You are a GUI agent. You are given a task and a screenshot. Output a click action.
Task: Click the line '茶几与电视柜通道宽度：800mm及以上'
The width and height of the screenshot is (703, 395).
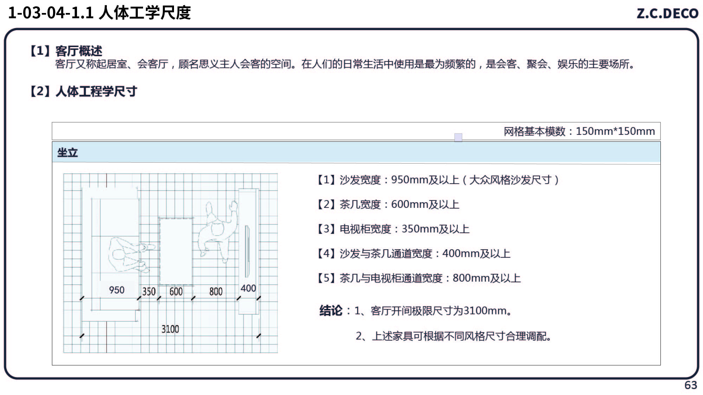coord(419,278)
